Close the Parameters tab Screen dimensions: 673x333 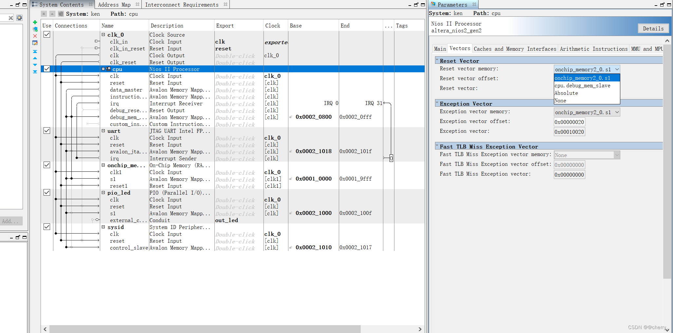(x=474, y=4)
